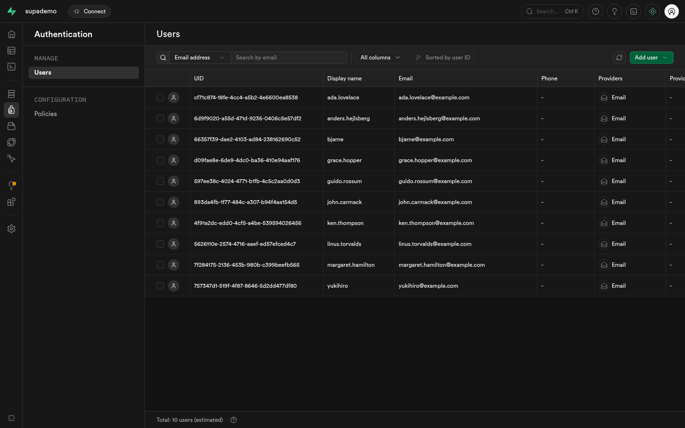
Task: Open the Authentication sidebar icon
Action: click(11, 110)
